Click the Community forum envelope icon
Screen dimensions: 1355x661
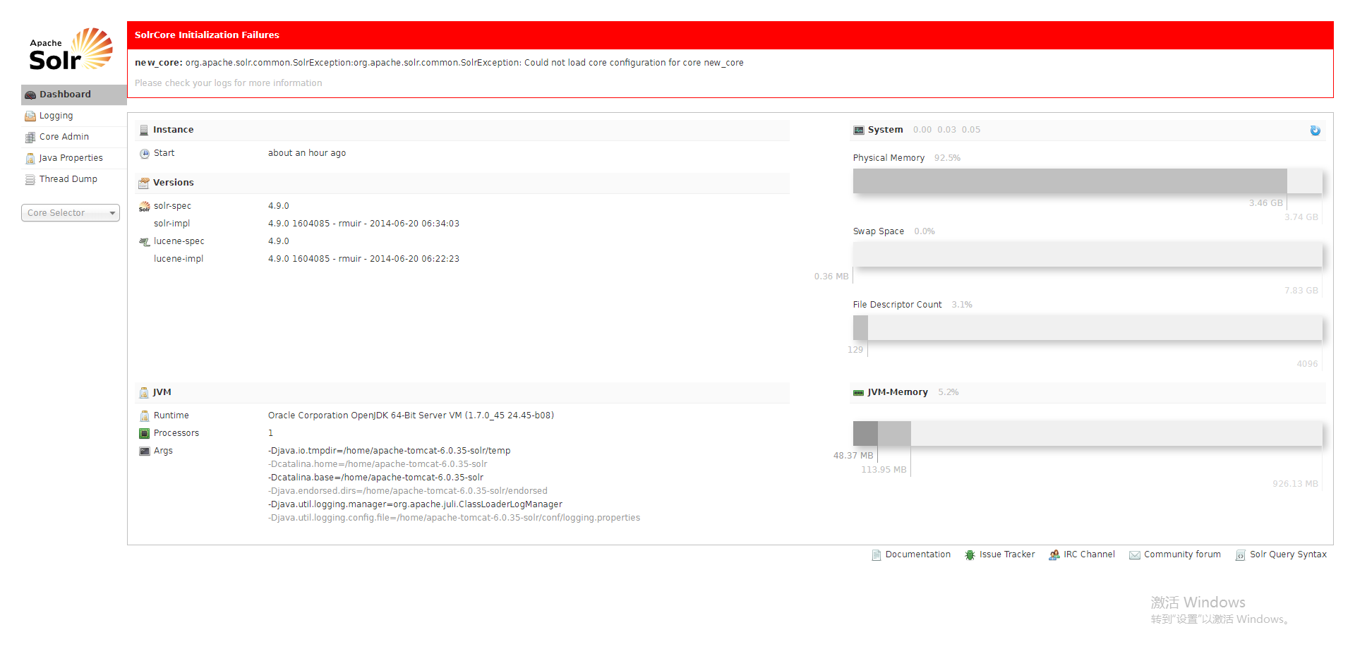[x=1135, y=555]
